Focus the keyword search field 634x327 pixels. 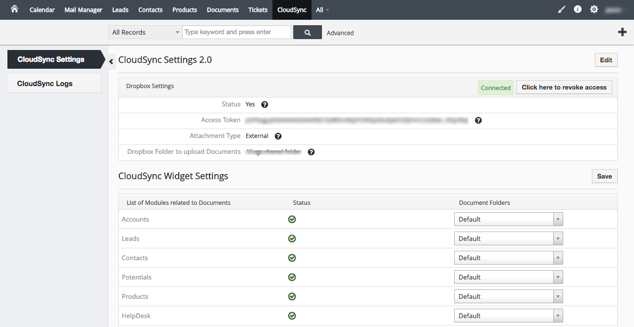click(237, 32)
